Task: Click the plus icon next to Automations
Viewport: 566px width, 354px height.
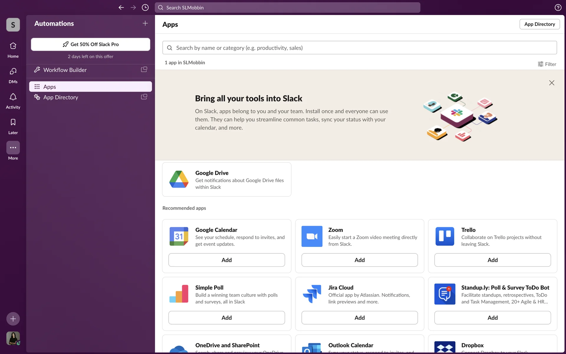Action: (x=145, y=23)
